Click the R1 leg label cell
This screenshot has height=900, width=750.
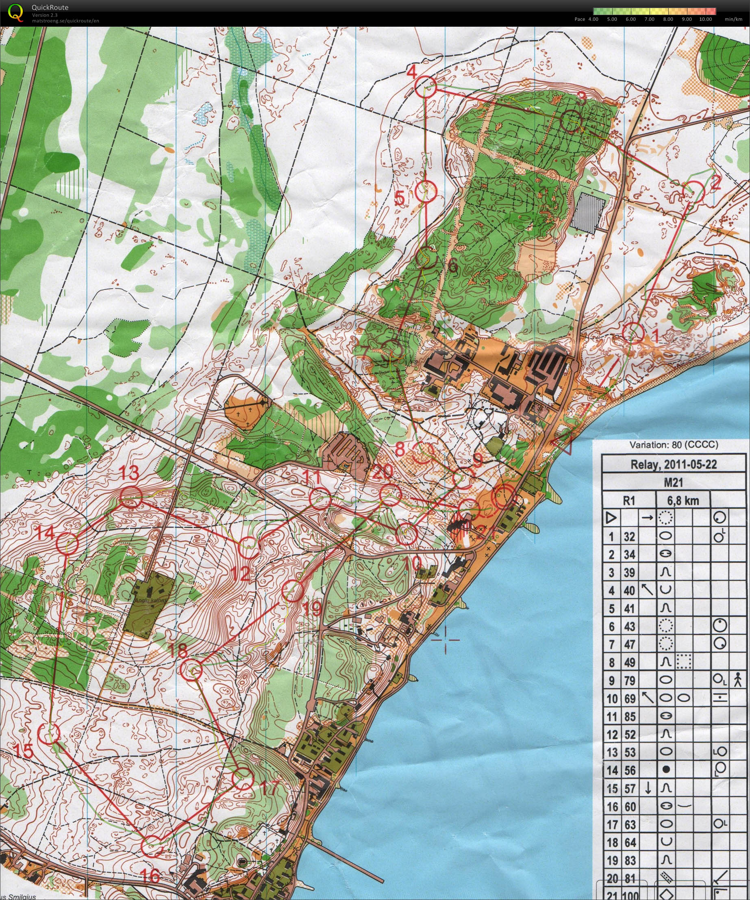coord(629,500)
